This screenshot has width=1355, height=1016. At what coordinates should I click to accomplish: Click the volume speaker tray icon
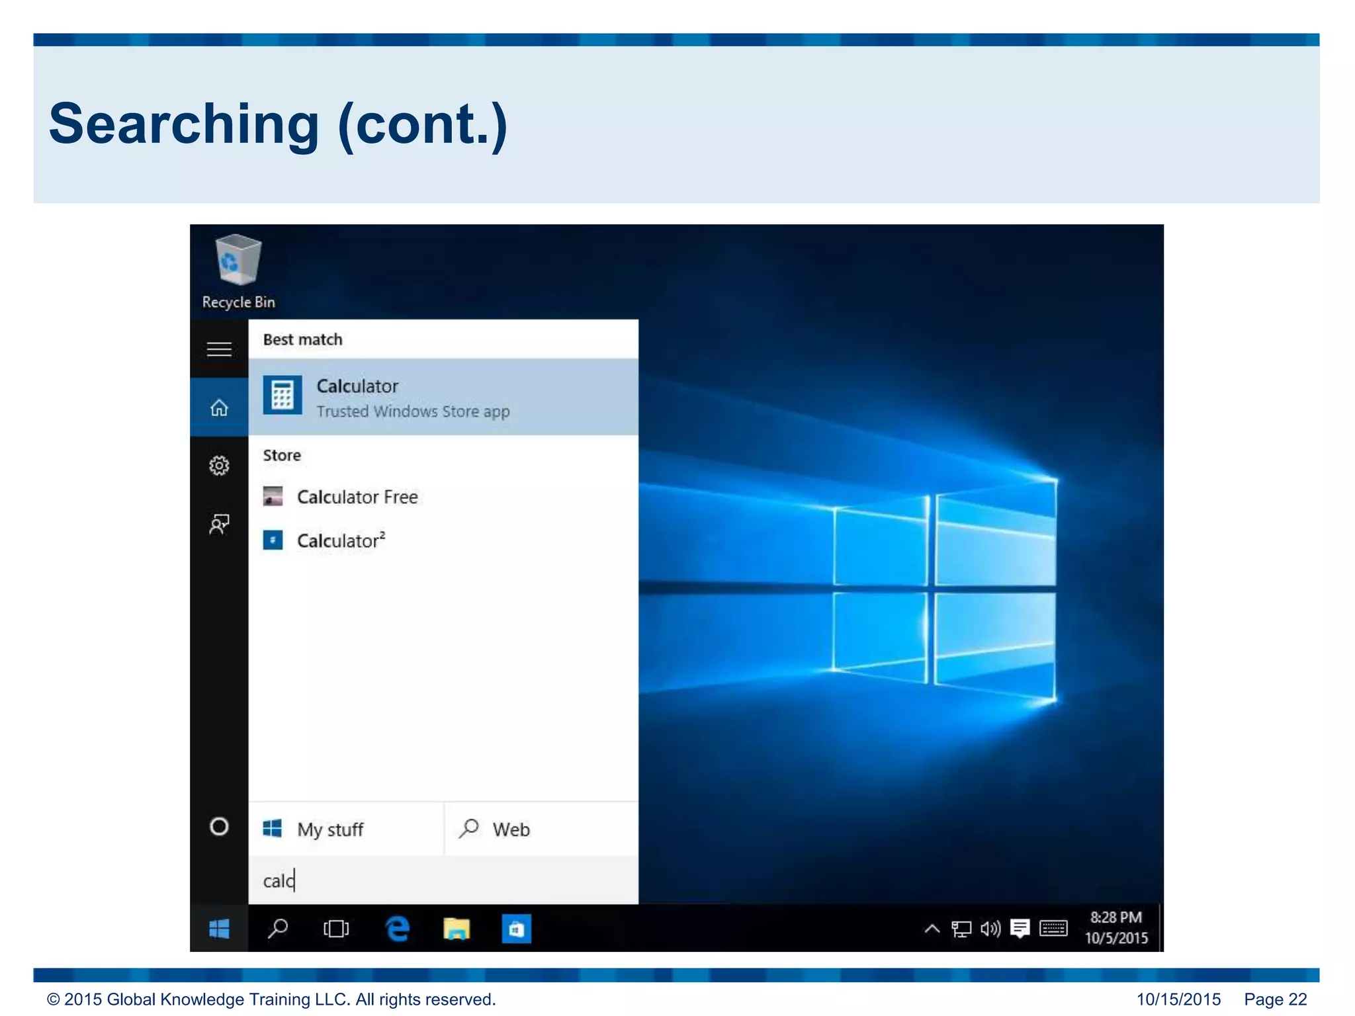(x=990, y=929)
